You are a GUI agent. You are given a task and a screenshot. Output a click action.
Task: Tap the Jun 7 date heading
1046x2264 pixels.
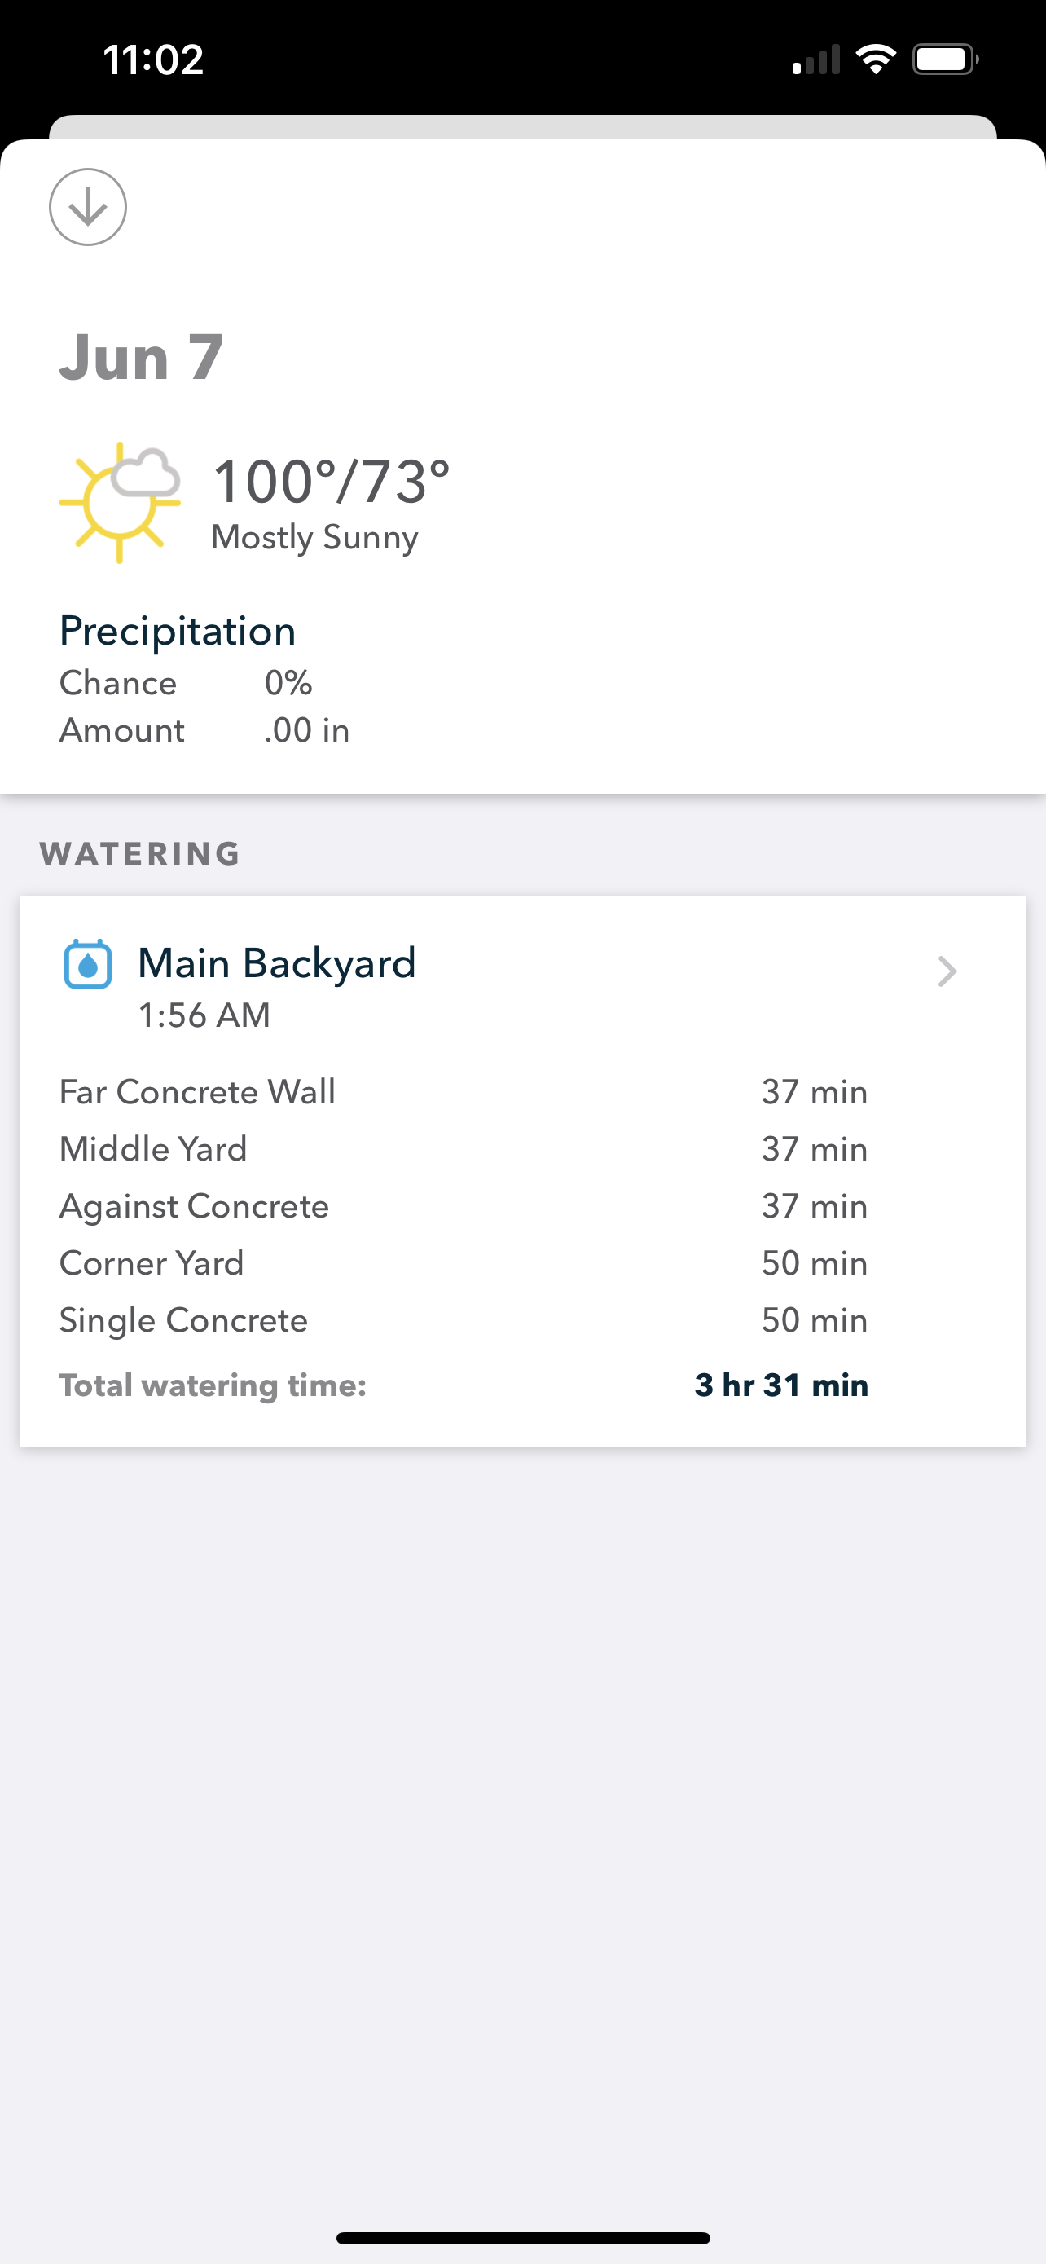click(x=142, y=358)
